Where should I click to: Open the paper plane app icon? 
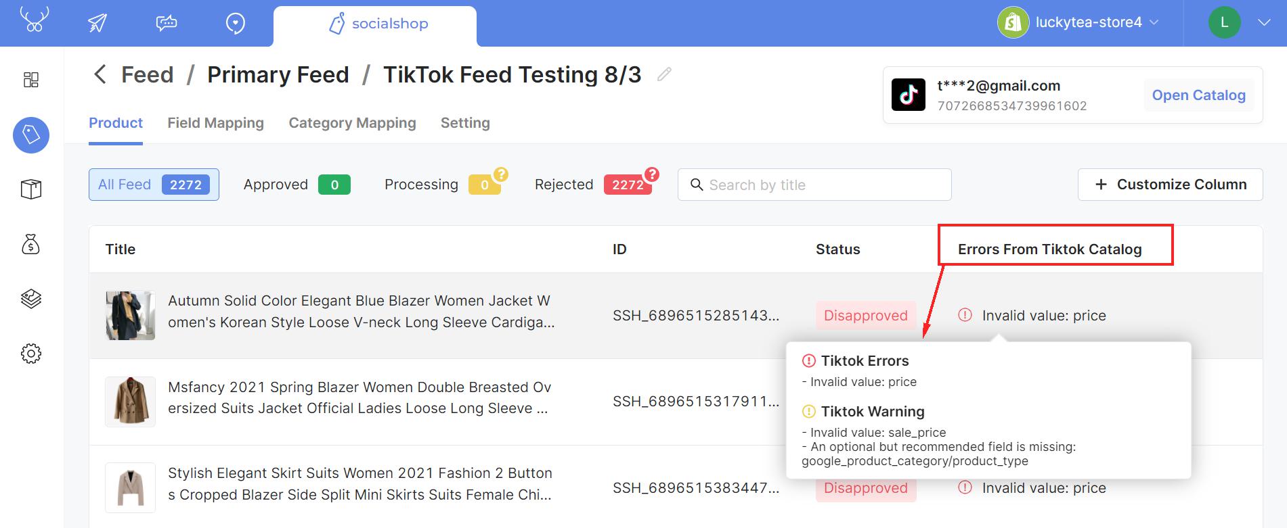click(x=97, y=23)
